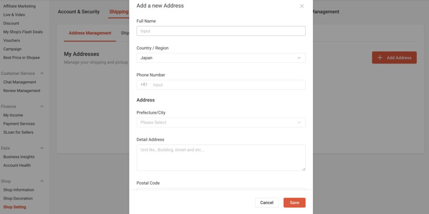Collapse the Shop sidebar section
Viewport: 429px width, 214px height.
coord(42,181)
